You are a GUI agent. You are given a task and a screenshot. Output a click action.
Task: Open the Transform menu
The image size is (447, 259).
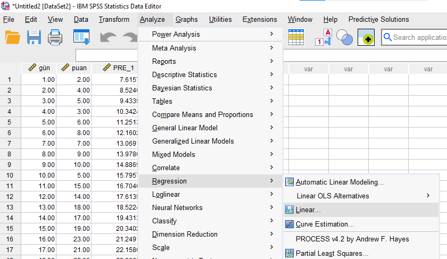[114, 20]
